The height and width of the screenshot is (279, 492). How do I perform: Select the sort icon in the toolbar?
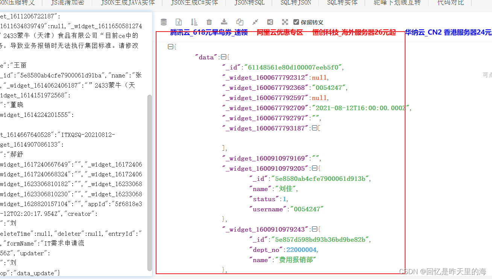pos(194,22)
